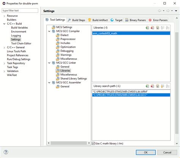Click the Cancel button

pos(167,152)
